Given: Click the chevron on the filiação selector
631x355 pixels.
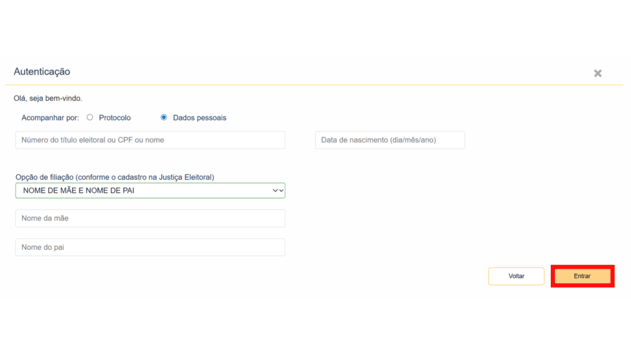Looking at the screenshot, I should [279, 190].
